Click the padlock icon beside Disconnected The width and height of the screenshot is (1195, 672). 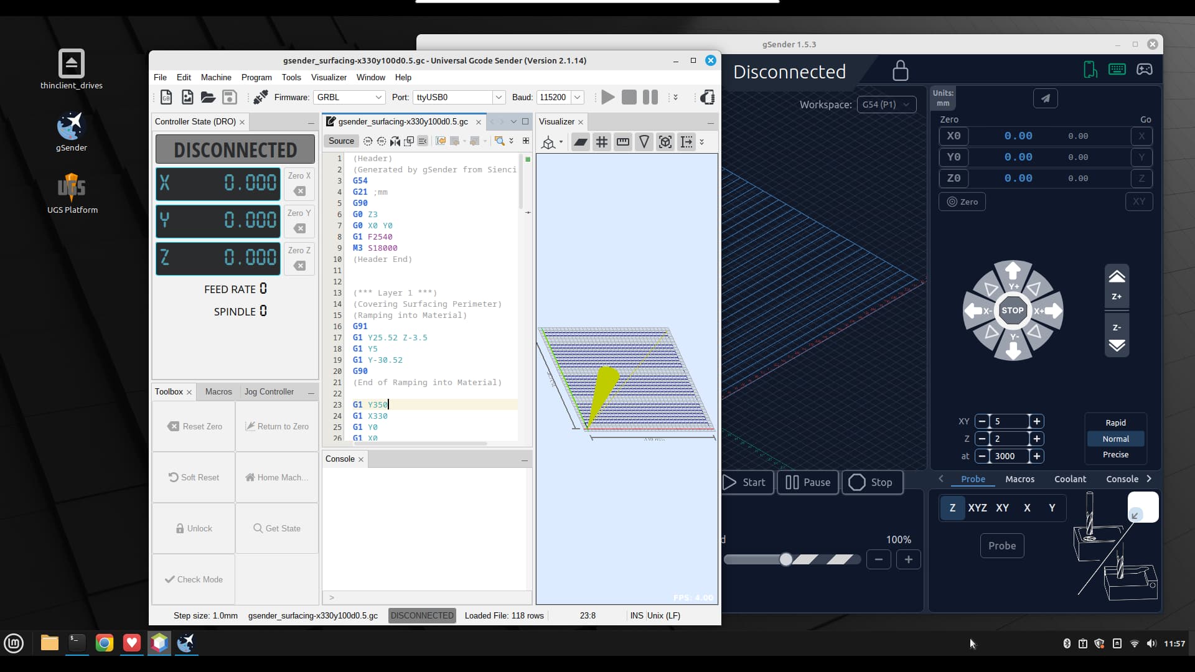[900, 71]
